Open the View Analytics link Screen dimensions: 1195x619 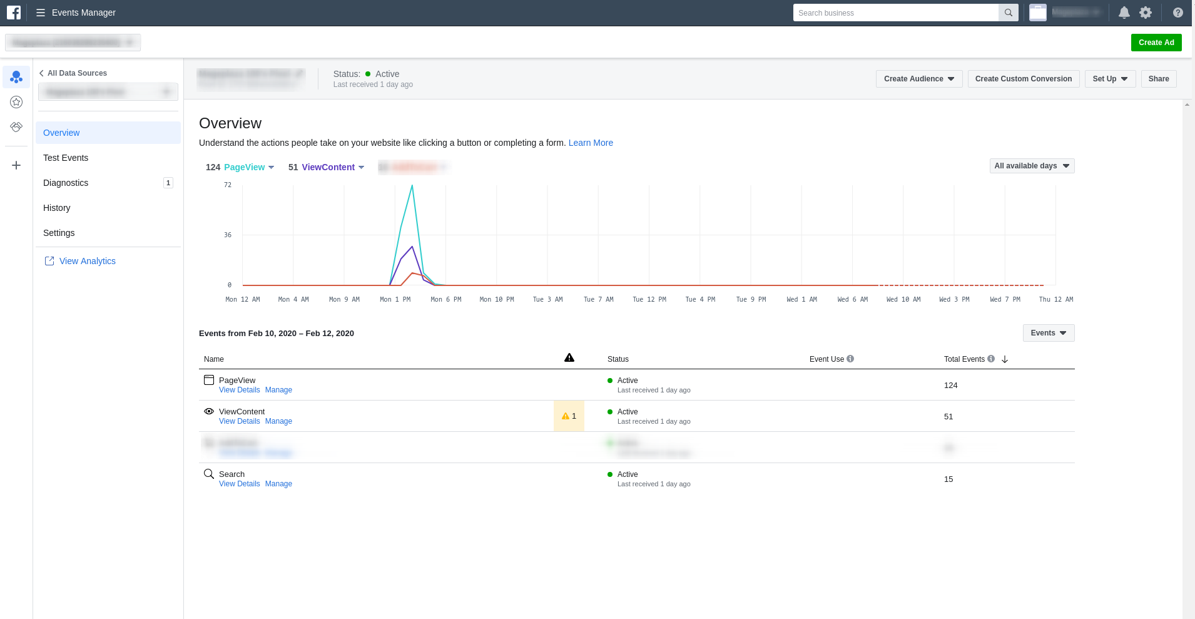(x=88, y=261)
